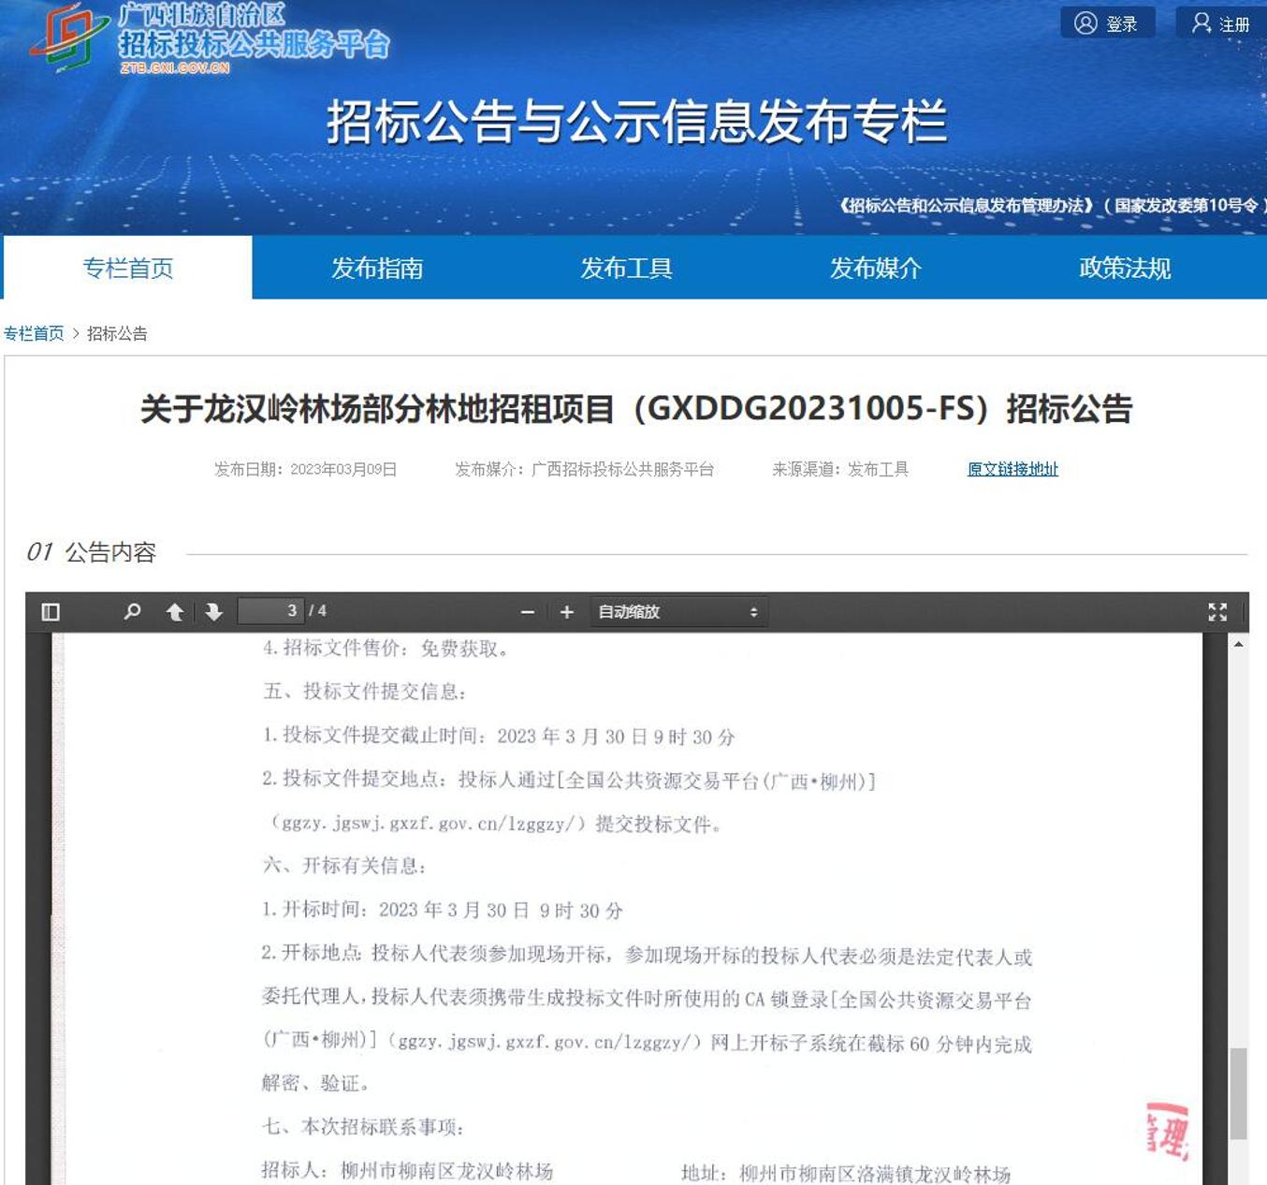The image size is (1267, 1185).
Task: Open the 专栏首页 tab
Action: tap(128, 268)
